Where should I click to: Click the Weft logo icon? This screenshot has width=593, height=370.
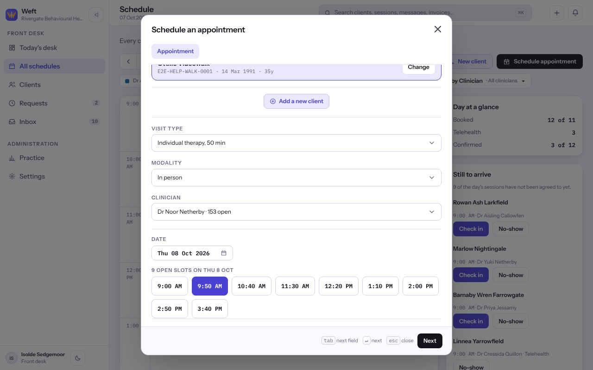point(12,15)
